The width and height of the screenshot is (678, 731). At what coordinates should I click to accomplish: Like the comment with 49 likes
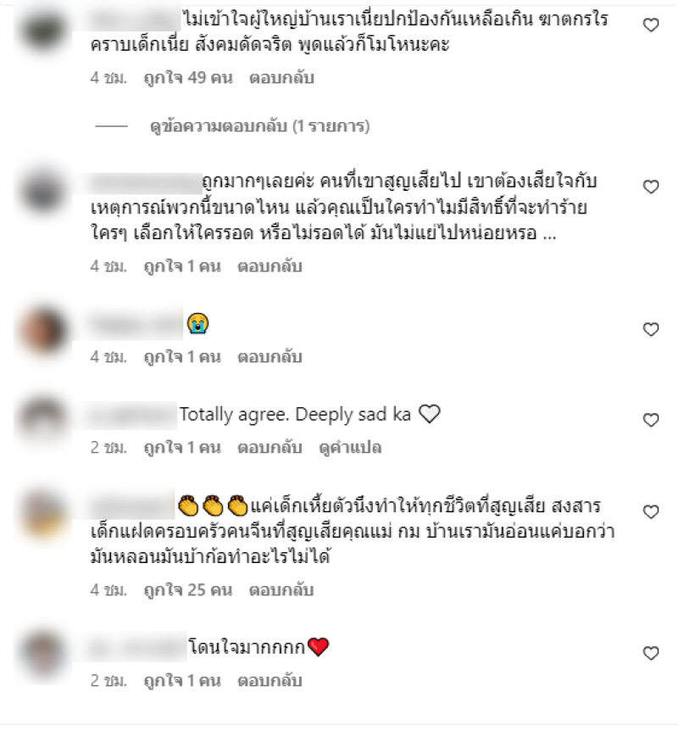(x=651, y=25)
